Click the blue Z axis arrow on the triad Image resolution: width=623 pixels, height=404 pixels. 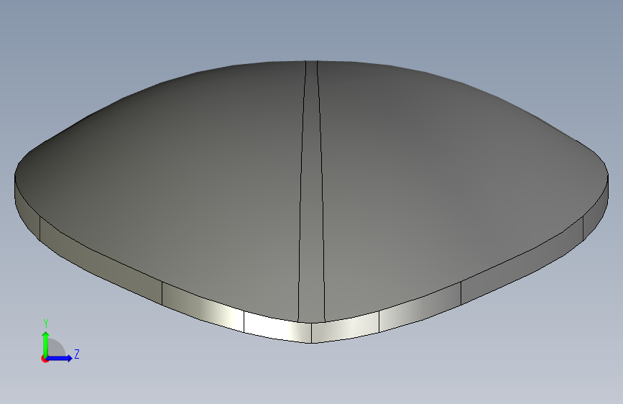pyautogui.click(x=60, y=358)
